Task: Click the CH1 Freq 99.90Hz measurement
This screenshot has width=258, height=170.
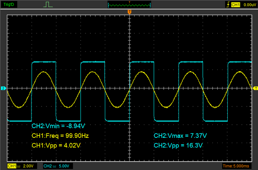Action: click(60, 136)
